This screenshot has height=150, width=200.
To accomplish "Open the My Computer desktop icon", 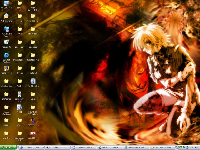I will [6, 5].
